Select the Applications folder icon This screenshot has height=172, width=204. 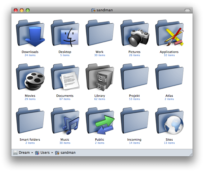pos(169,34)
